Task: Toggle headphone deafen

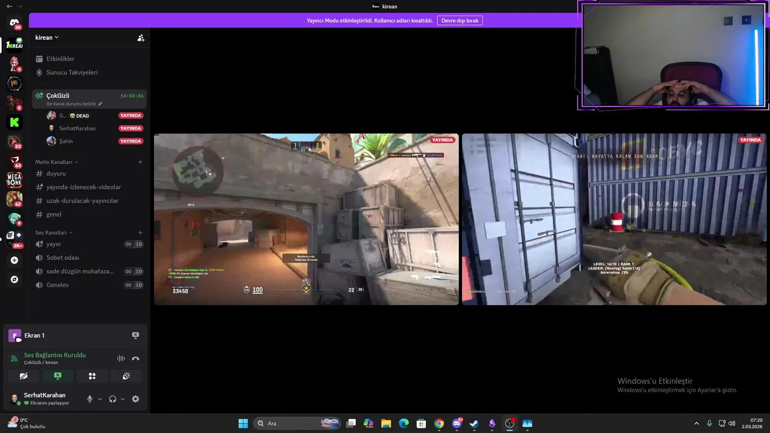Action: click(112, 399)
